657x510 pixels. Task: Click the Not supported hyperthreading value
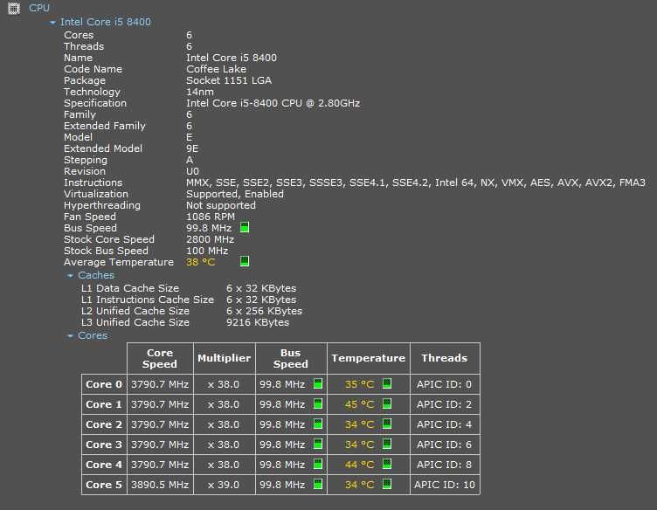point(221,205)
